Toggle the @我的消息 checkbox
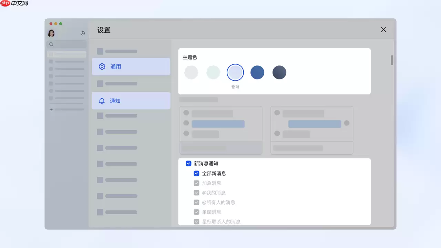Image resolution: width=441 pixels, height=248 pixels. click(196, 193)
